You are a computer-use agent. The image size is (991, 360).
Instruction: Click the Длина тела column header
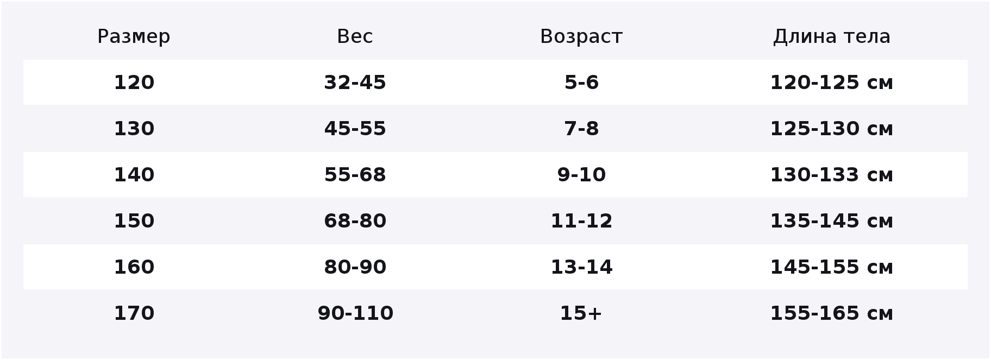832,36
